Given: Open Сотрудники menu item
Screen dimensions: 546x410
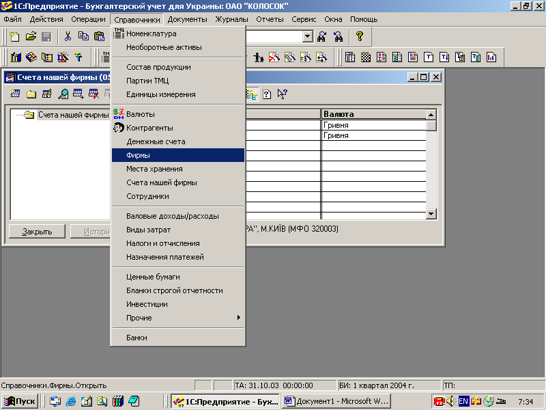Looking at the screenshot, I should pyautogui.click(x=178, y=196).
